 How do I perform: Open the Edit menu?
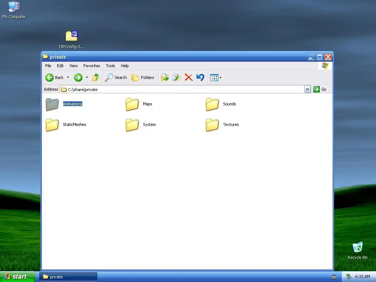[x=60, y=66]
